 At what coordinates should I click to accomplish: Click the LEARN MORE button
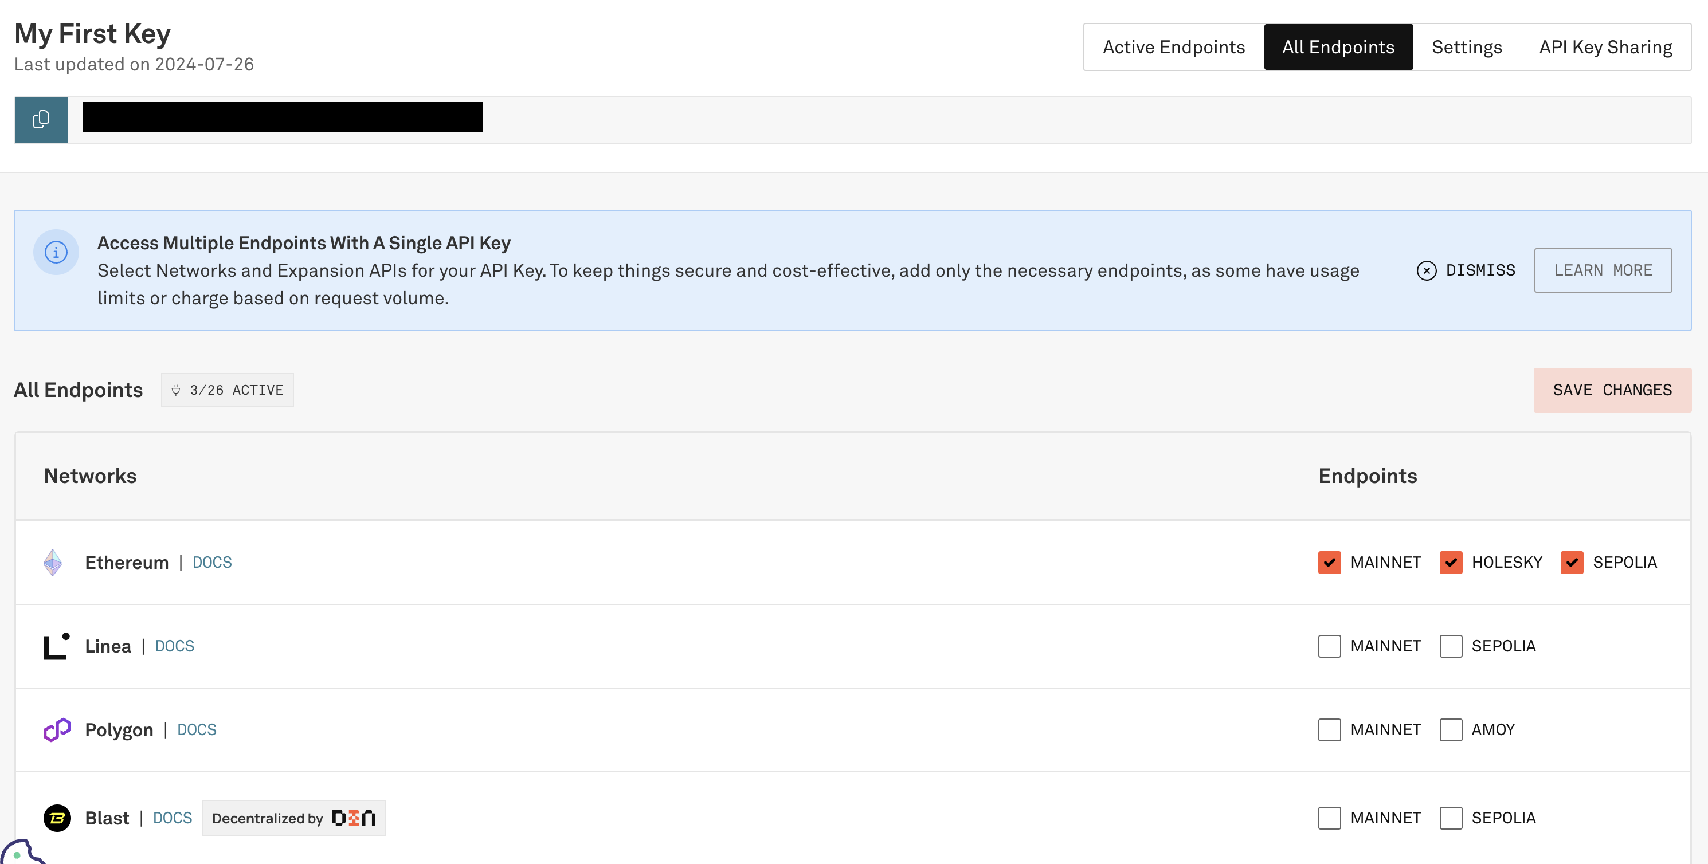[1603, 270]
